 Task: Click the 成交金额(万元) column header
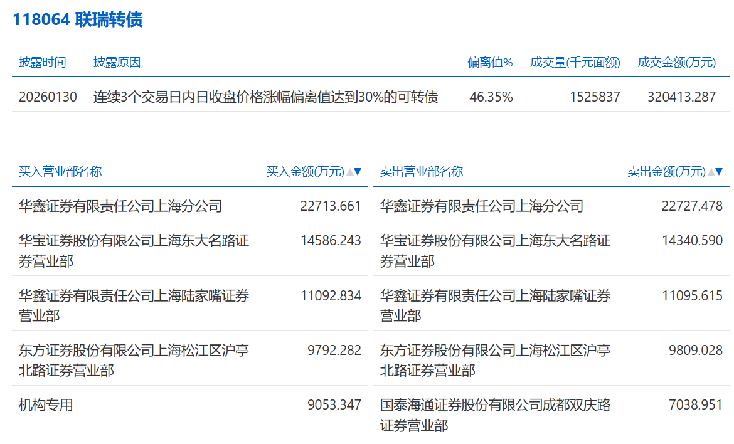[676, 63]
